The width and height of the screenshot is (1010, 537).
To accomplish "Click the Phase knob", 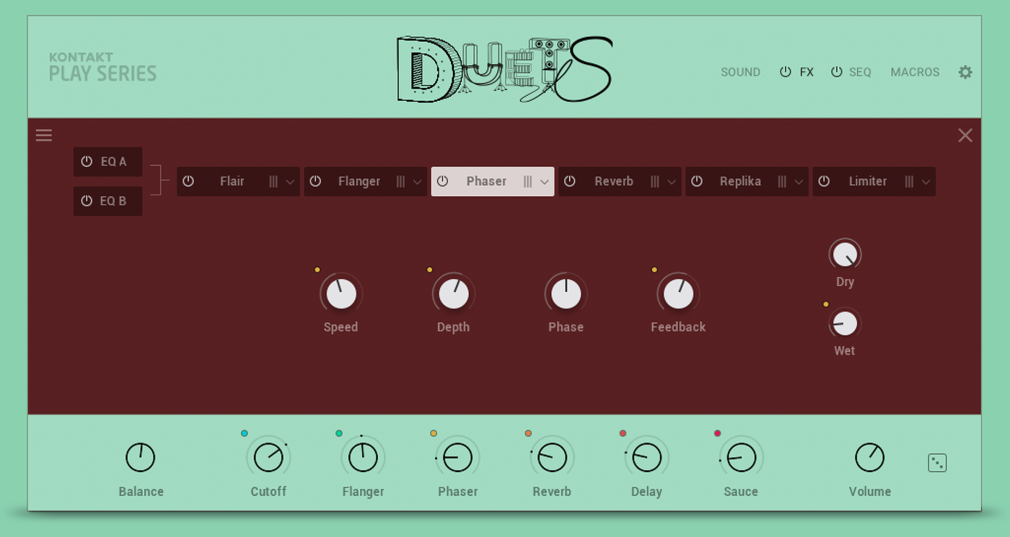I will click(566, 294).
